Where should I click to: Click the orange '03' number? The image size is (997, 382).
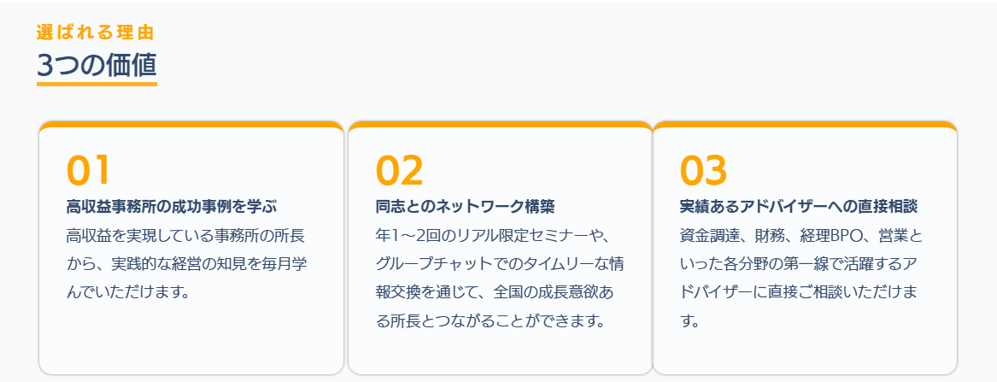coord(703,171)
